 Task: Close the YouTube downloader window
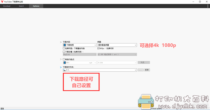tap(207, 2)
